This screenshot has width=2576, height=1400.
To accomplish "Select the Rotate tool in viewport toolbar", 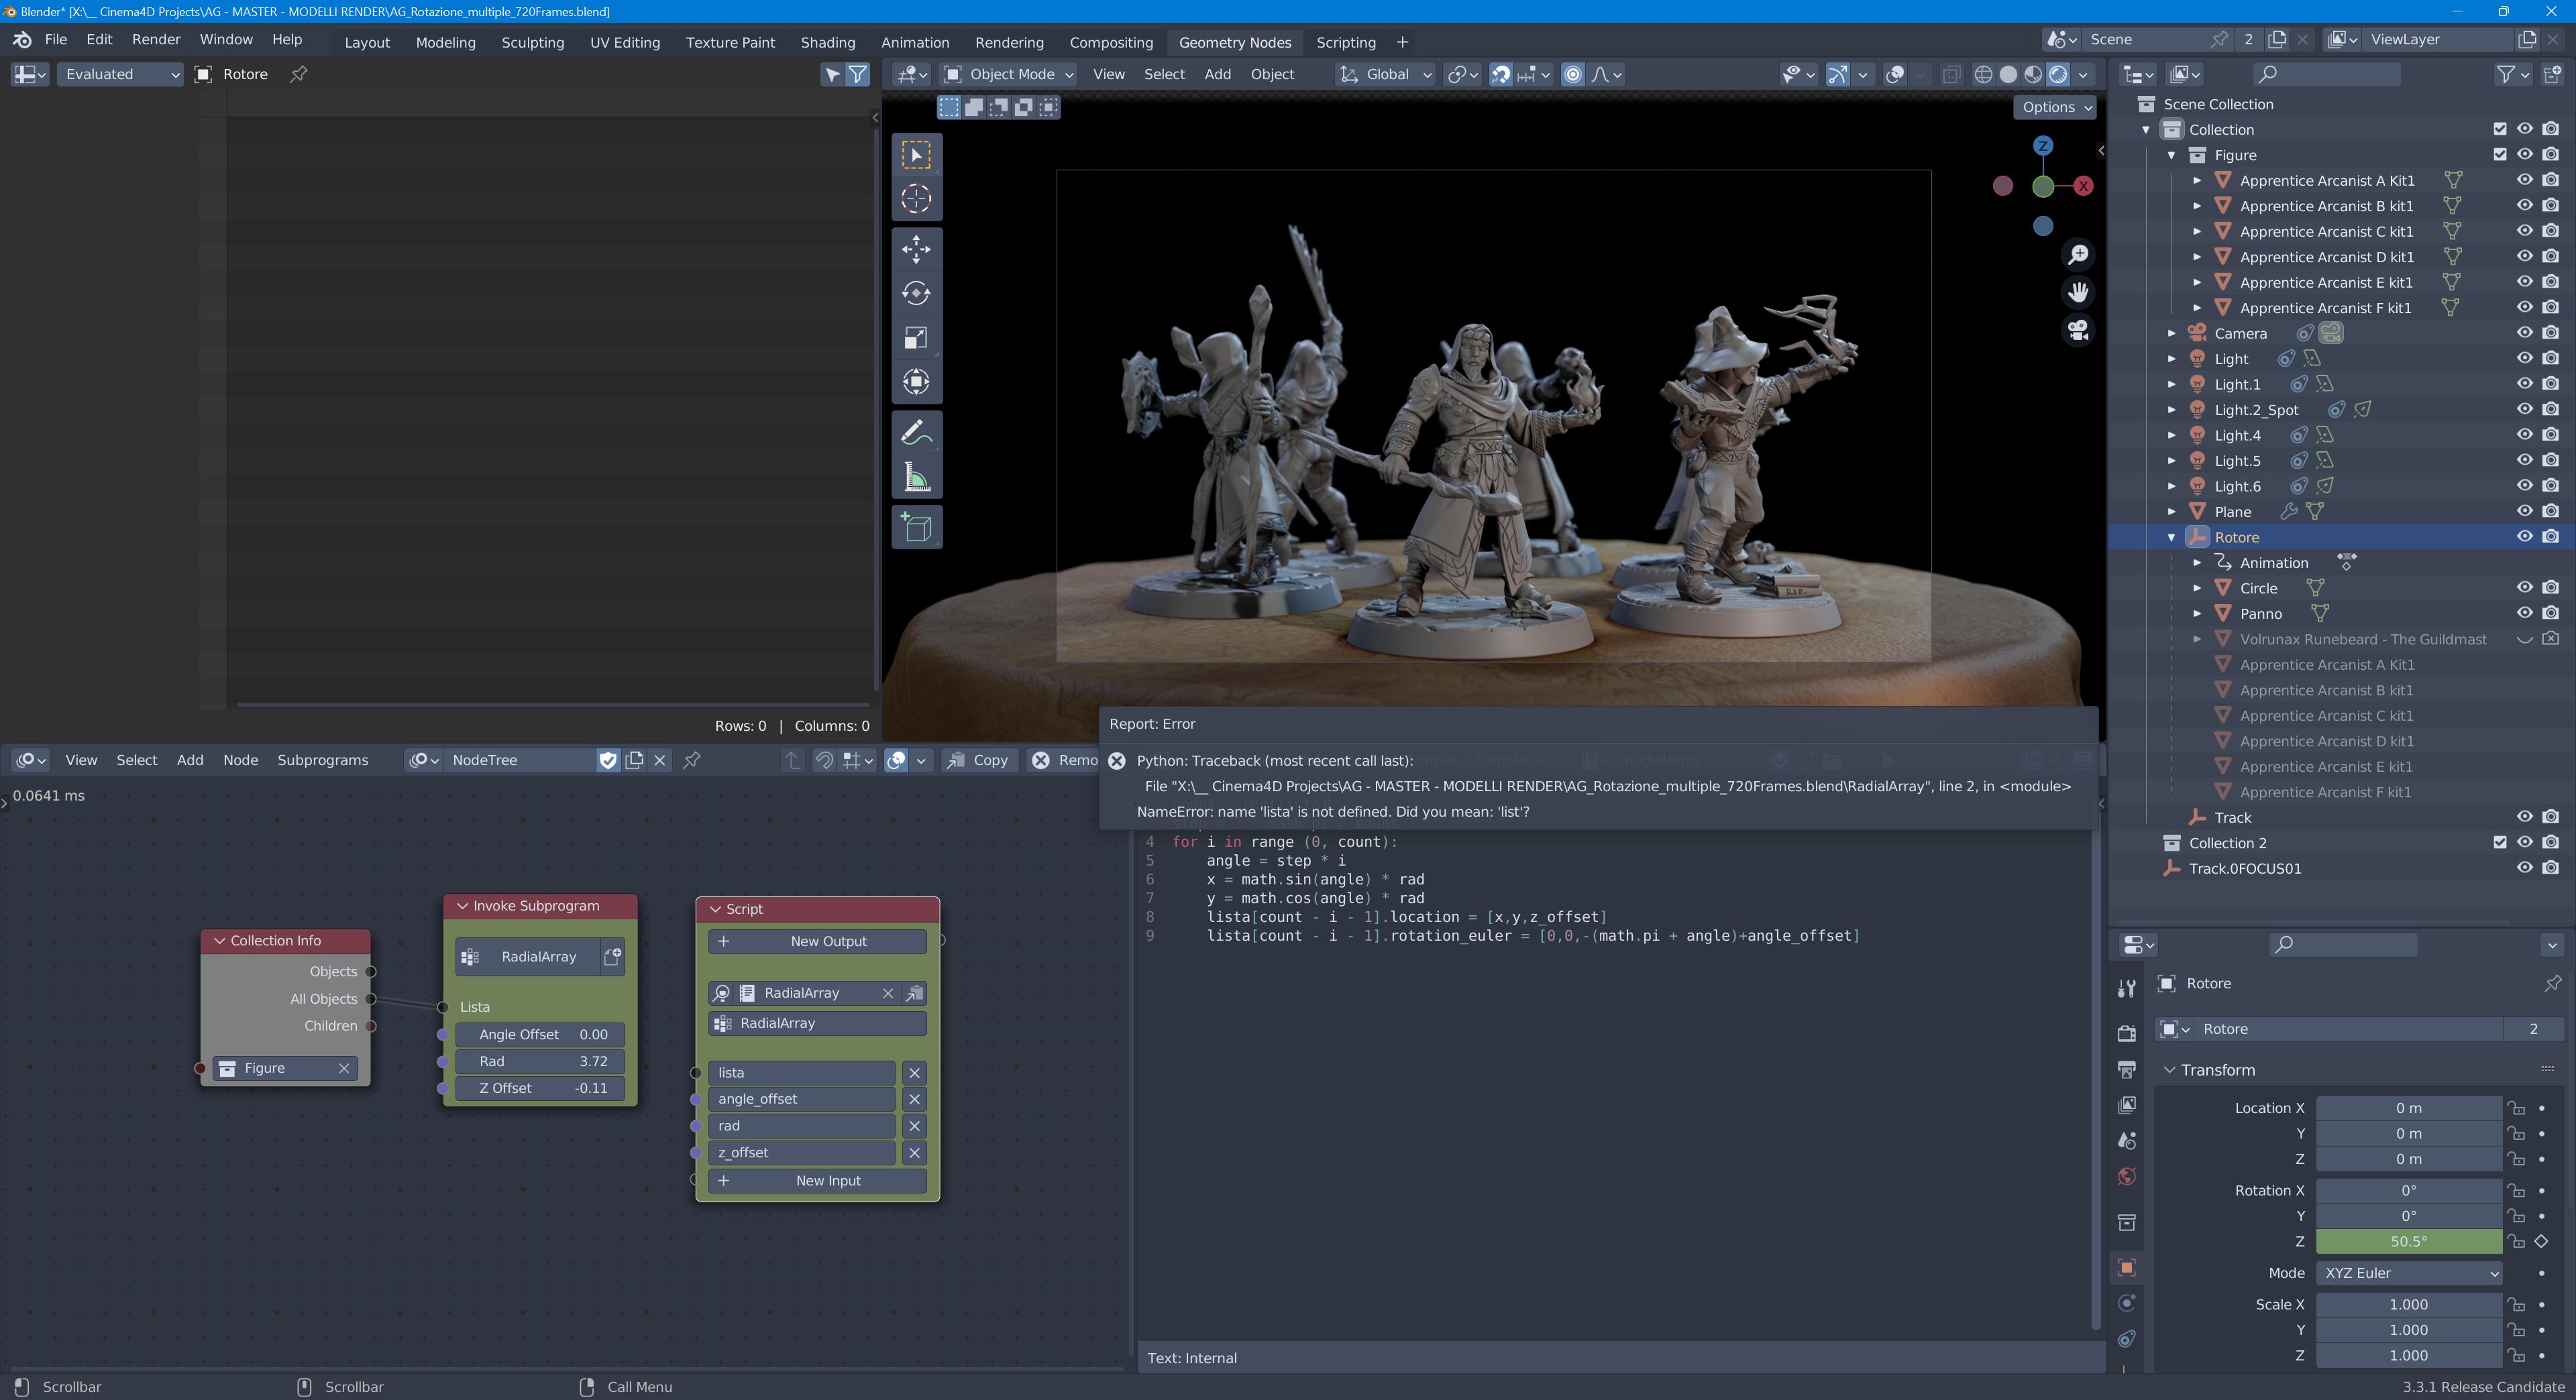I will (x=916, y=293).
